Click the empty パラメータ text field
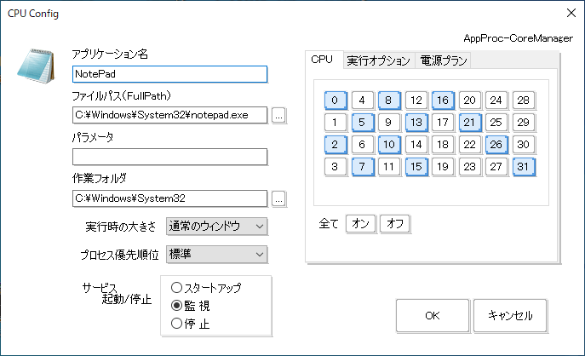This screenshot has width=585, height=356. point(169,157)
